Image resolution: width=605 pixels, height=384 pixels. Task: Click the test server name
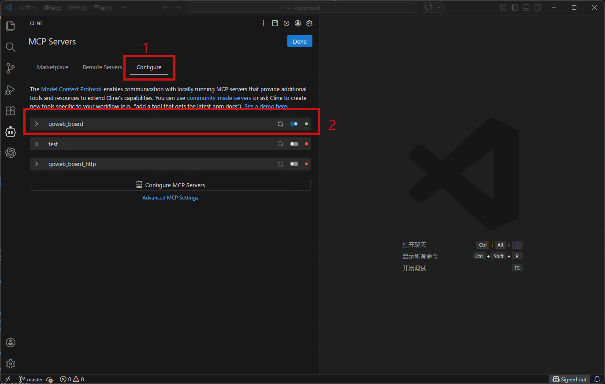[53, 144]
